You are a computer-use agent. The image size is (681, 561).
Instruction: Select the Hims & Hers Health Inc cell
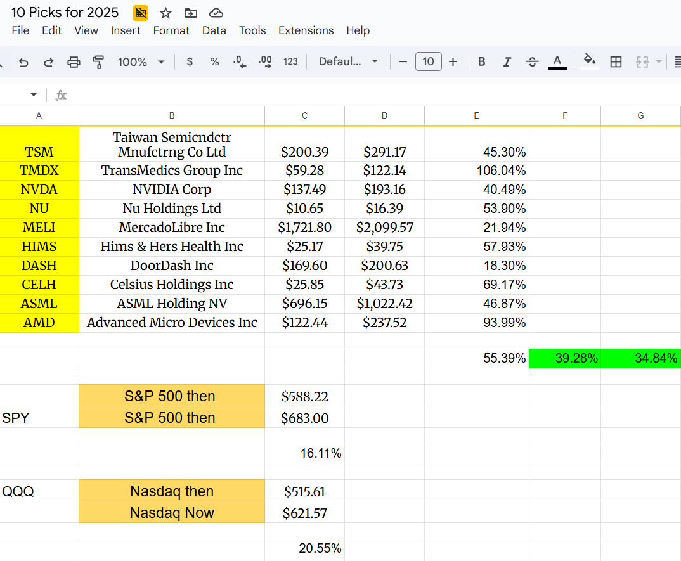[x=172, y=247]
